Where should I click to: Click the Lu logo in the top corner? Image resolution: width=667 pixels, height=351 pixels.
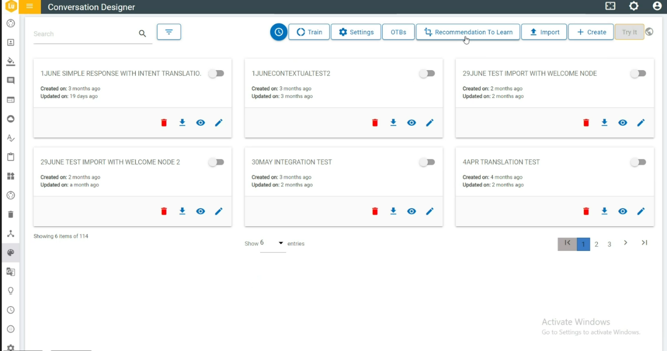point(11,6)
